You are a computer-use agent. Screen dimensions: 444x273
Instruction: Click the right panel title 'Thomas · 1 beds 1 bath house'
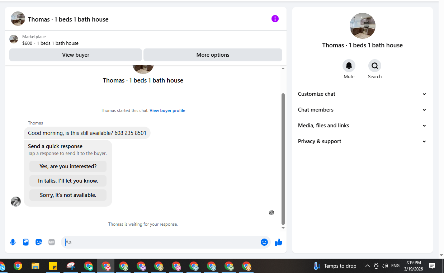362,45
